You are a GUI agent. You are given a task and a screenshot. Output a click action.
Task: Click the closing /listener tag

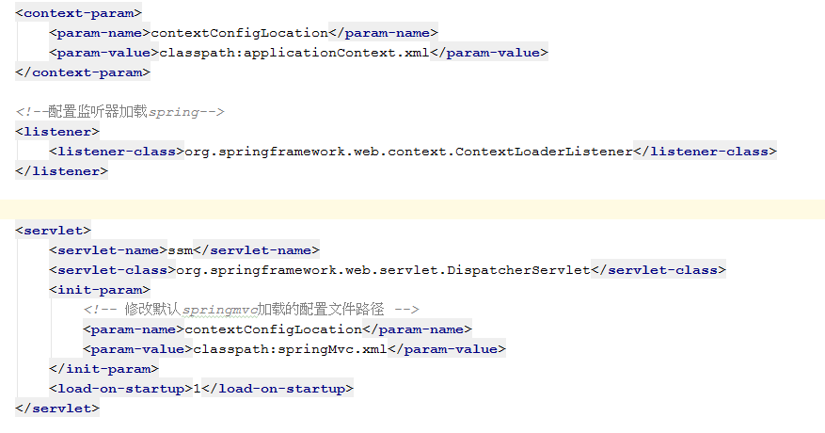61,171
